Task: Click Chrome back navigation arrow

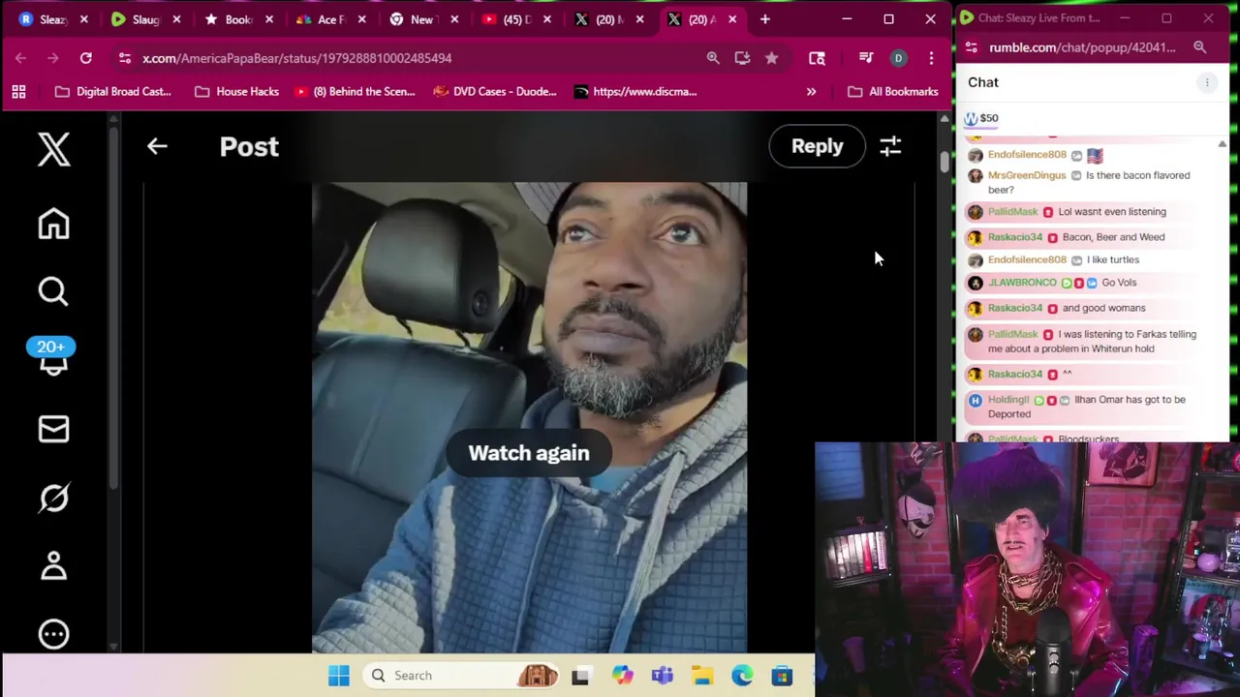Action: (20, 58)
